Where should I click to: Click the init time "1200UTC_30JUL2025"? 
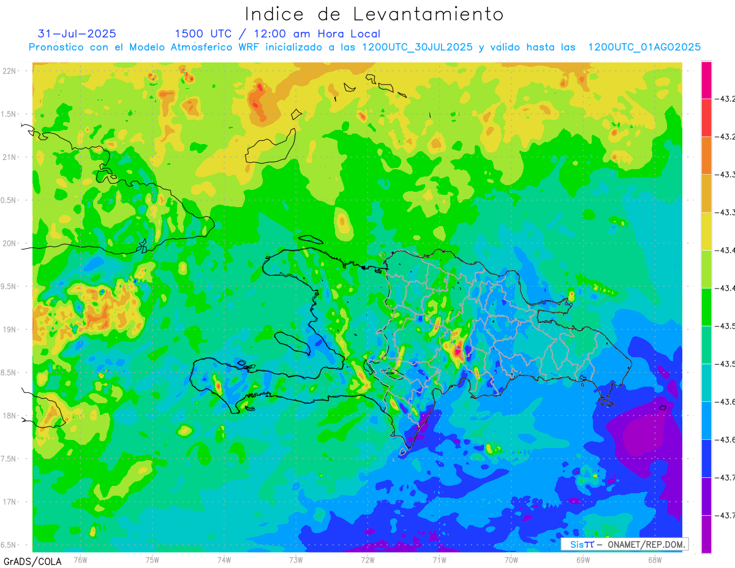[x=417, y=47]
